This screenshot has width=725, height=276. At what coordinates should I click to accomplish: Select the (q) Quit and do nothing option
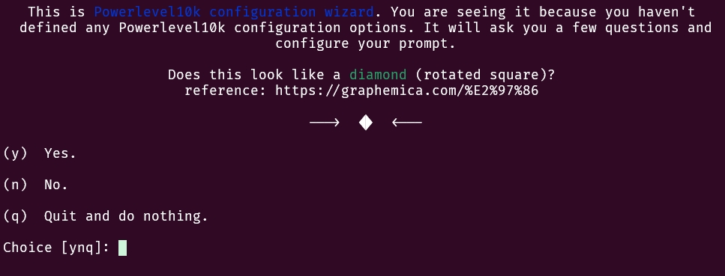[x=106, y=216]
